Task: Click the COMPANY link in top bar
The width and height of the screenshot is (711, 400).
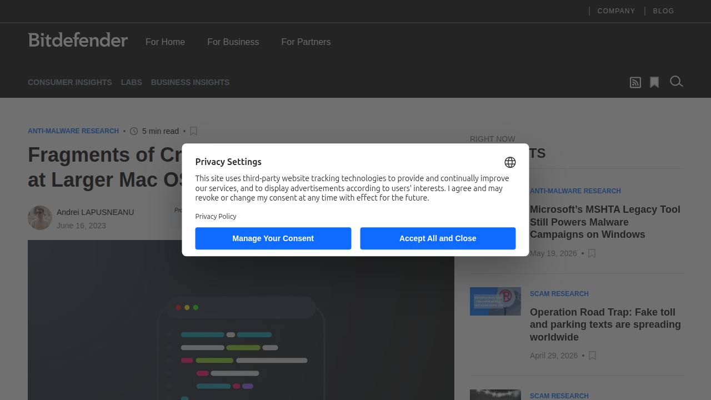Action: [616, 11]
